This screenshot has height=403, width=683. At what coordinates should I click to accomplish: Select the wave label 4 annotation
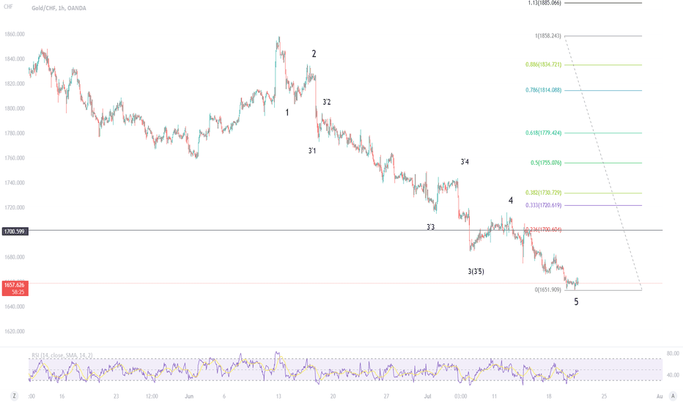tap(511, 201)
